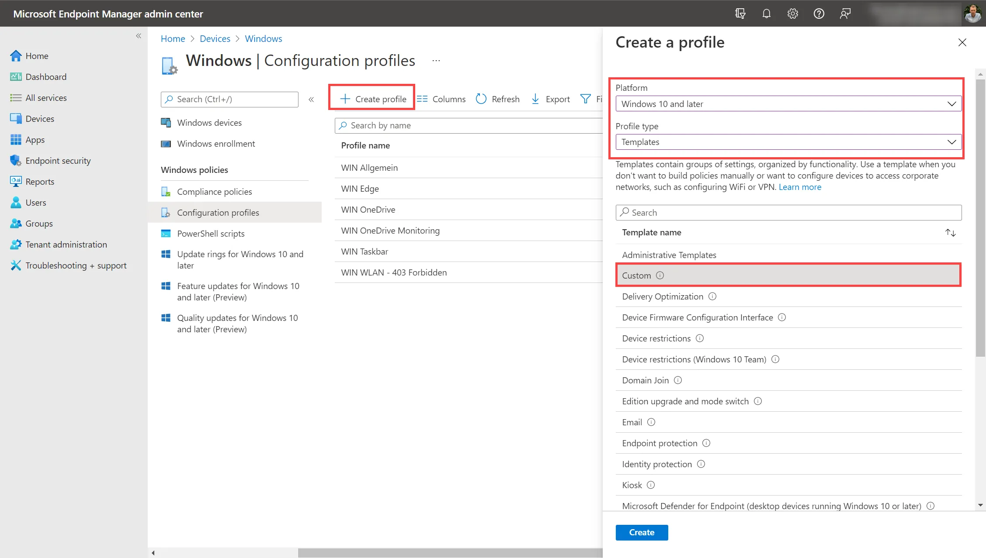Click the Create profile button
This screenshot has width=986, height=558.
373,99
